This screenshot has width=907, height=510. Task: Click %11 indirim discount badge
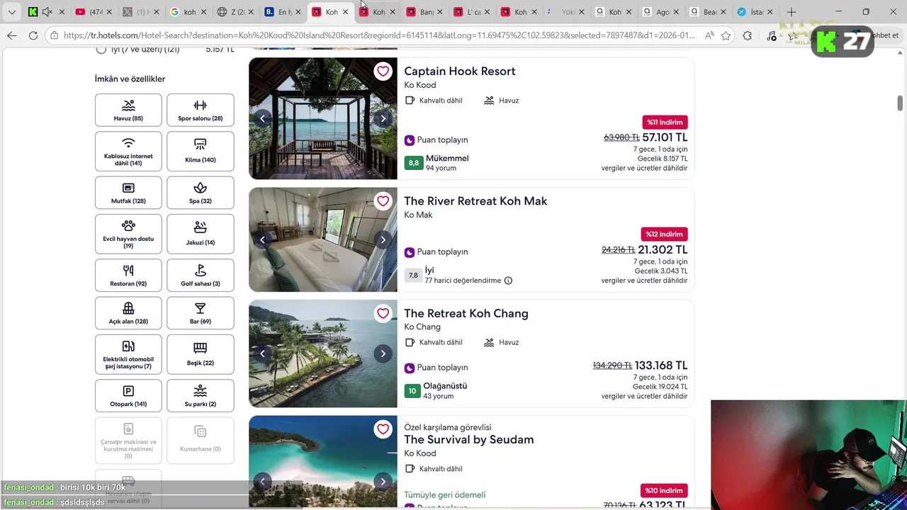pos(665,123)
